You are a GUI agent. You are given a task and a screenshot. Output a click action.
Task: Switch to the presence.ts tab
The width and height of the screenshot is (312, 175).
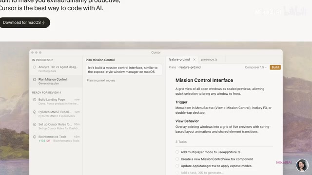[209, 59]
